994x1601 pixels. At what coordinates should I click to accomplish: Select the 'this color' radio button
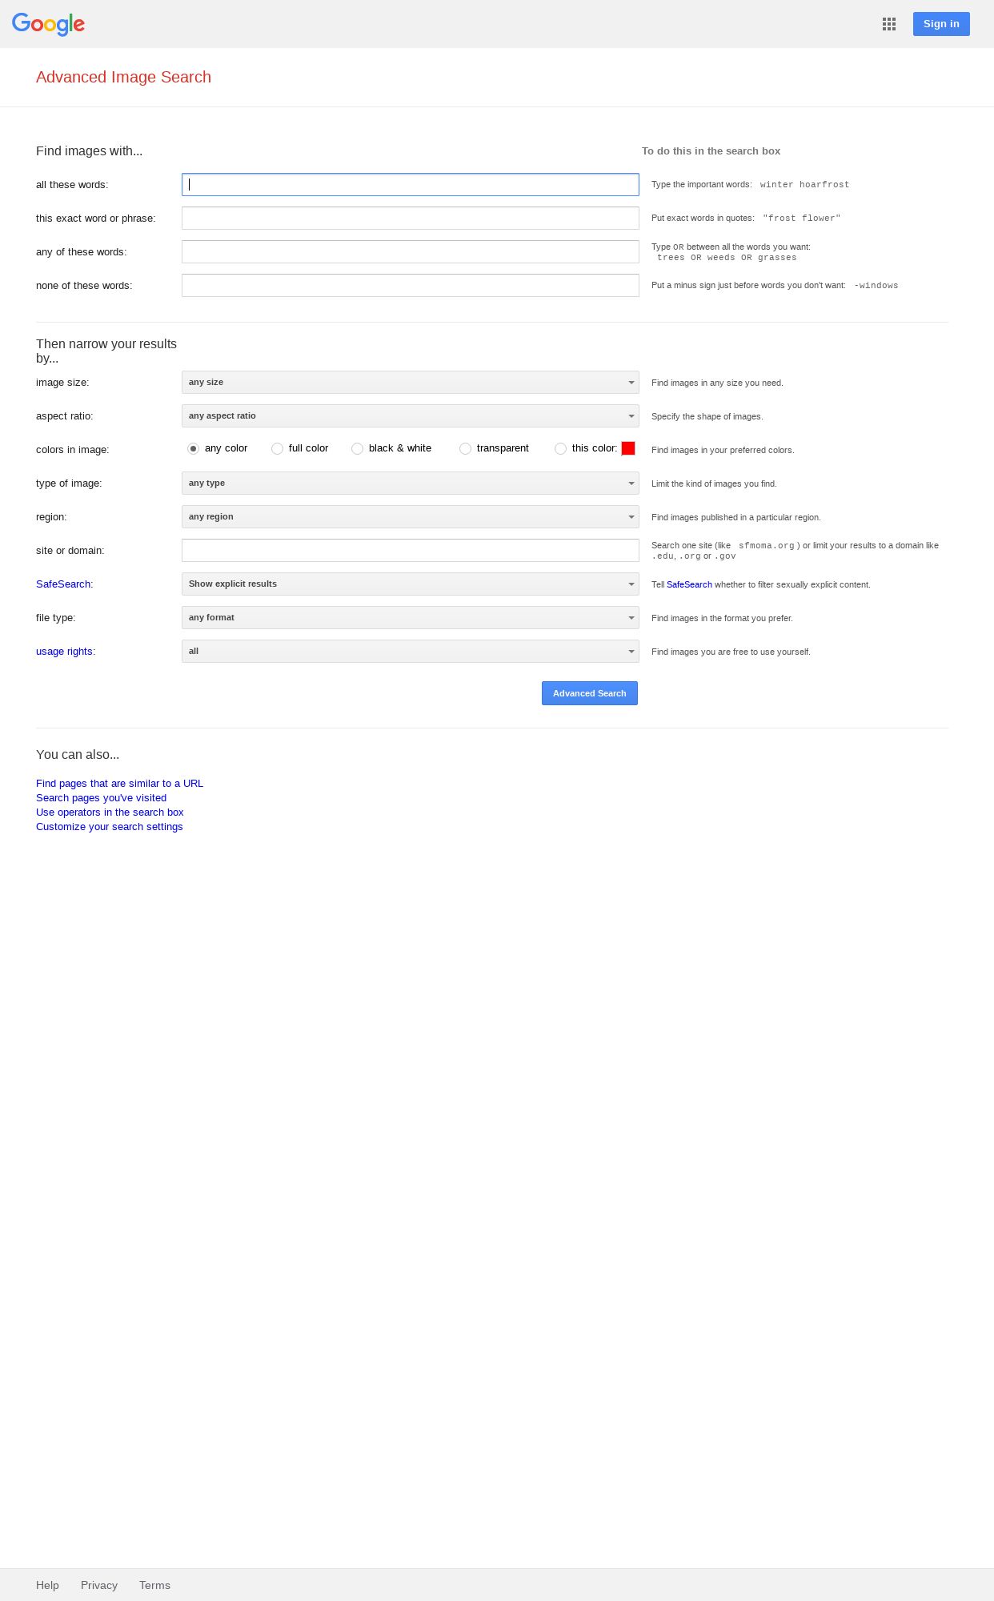pos(560,449)
